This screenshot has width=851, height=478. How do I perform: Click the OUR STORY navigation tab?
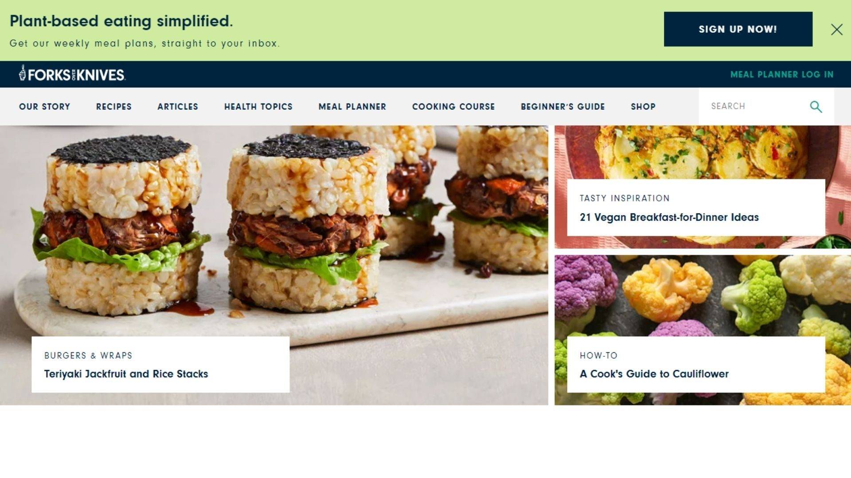(x=44, y=106)
